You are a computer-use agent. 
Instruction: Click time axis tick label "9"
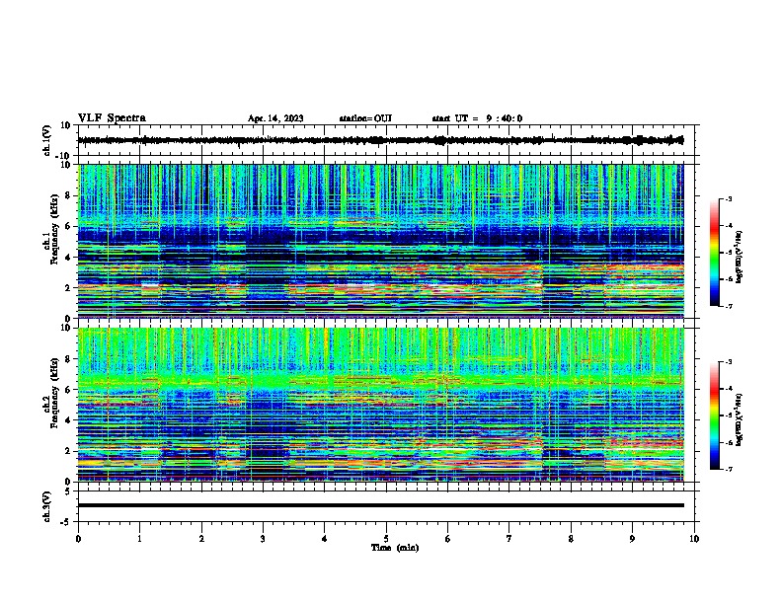tap(632, 539)
